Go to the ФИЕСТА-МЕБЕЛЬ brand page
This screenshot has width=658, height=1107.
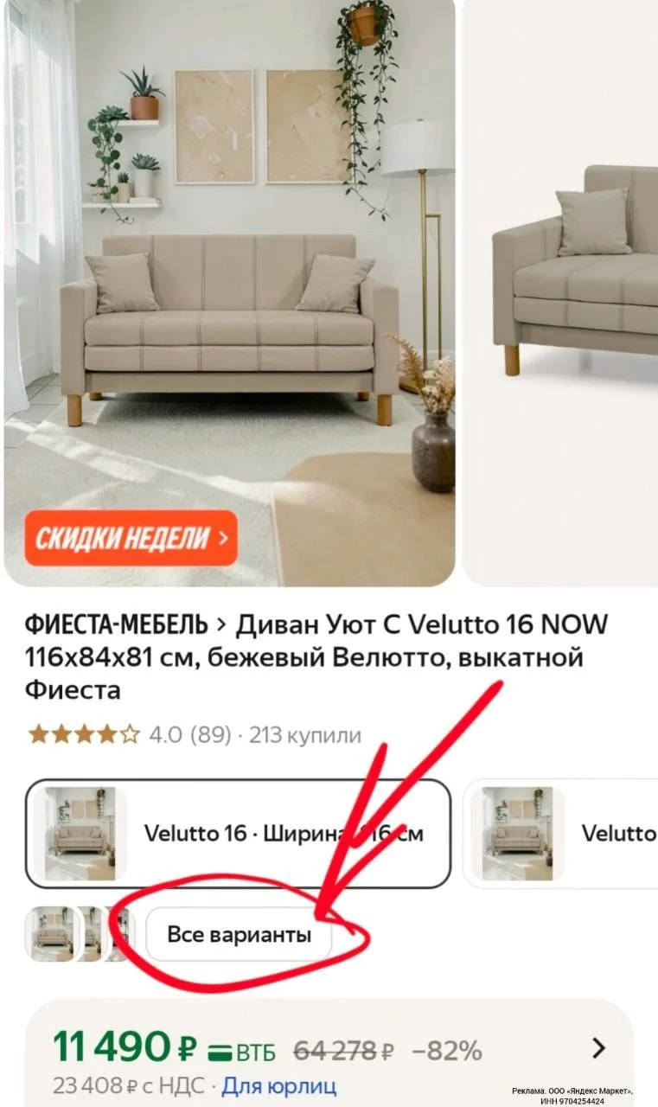117,624
